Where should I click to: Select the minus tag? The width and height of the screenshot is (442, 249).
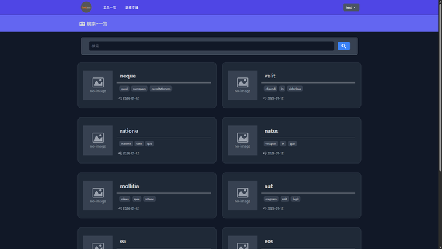click(125, 199)
